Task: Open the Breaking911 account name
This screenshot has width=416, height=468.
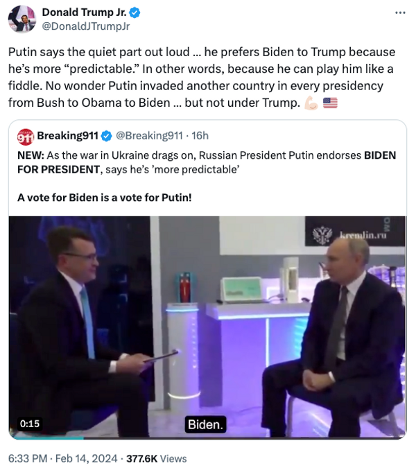Action: pyautogui.click(x=67, y=136)
